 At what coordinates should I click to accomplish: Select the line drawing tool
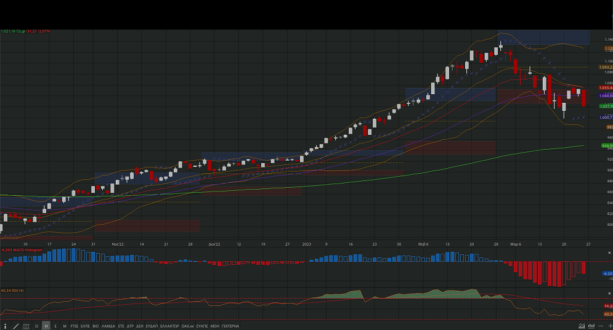coord(15,326)
